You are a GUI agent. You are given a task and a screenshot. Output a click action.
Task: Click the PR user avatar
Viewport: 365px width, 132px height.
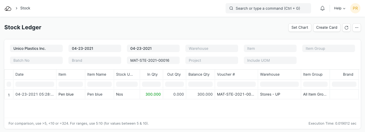(x=355, y=9)
